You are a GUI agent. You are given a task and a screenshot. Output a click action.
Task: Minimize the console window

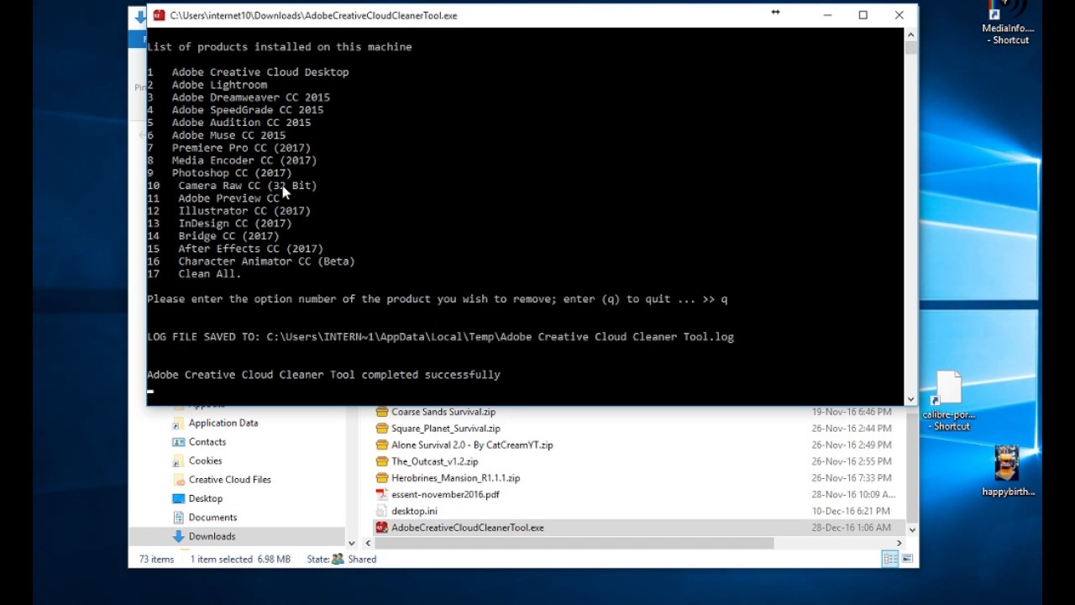tap(827, 15)
